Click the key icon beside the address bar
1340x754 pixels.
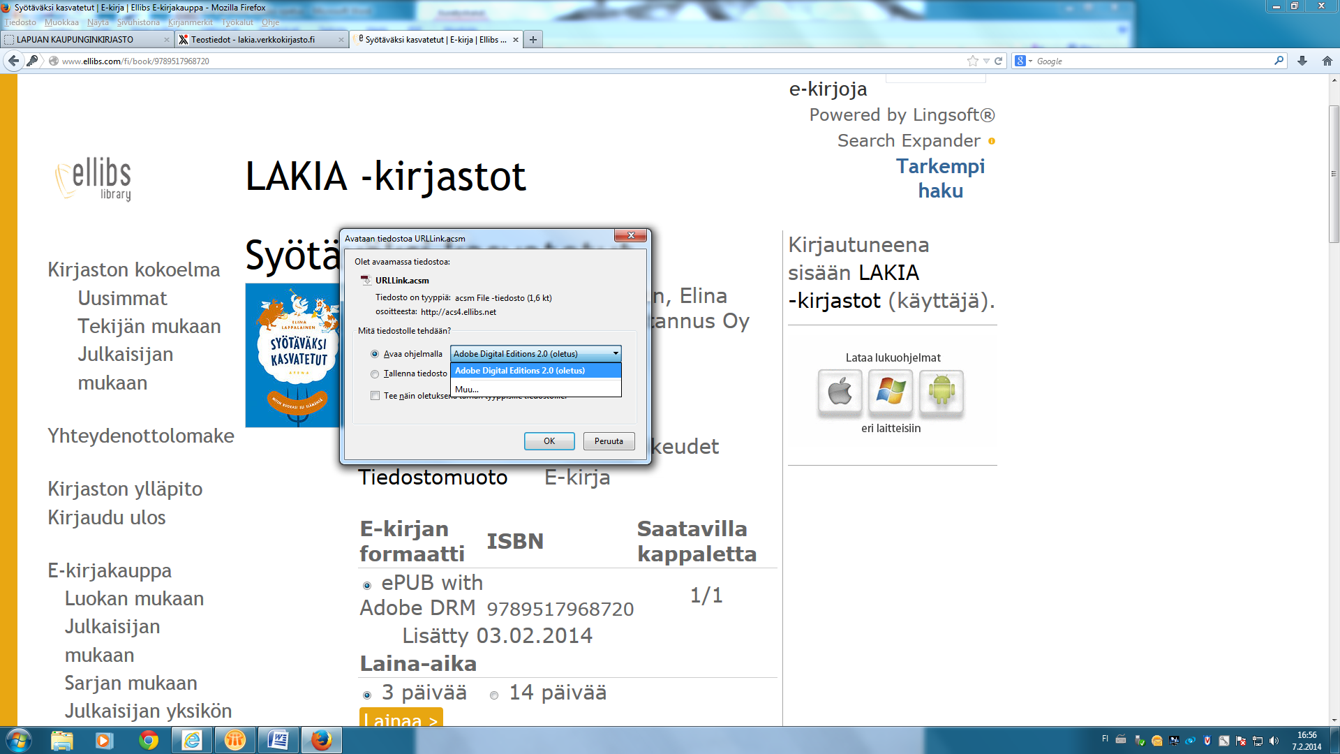coord(32,61)
